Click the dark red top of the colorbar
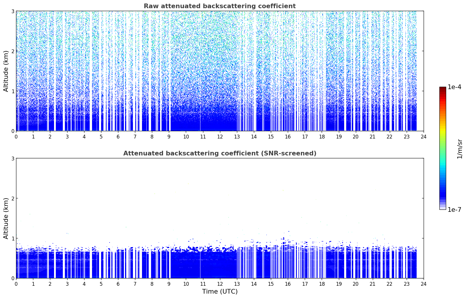The image size is (466, 298). [x=442, y=89]
